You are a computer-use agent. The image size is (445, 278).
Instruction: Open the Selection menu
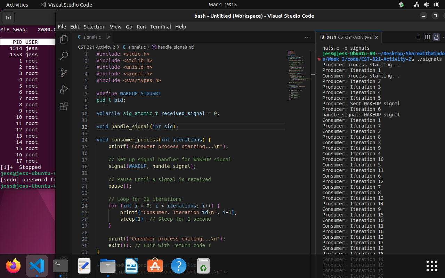point(94,27)
